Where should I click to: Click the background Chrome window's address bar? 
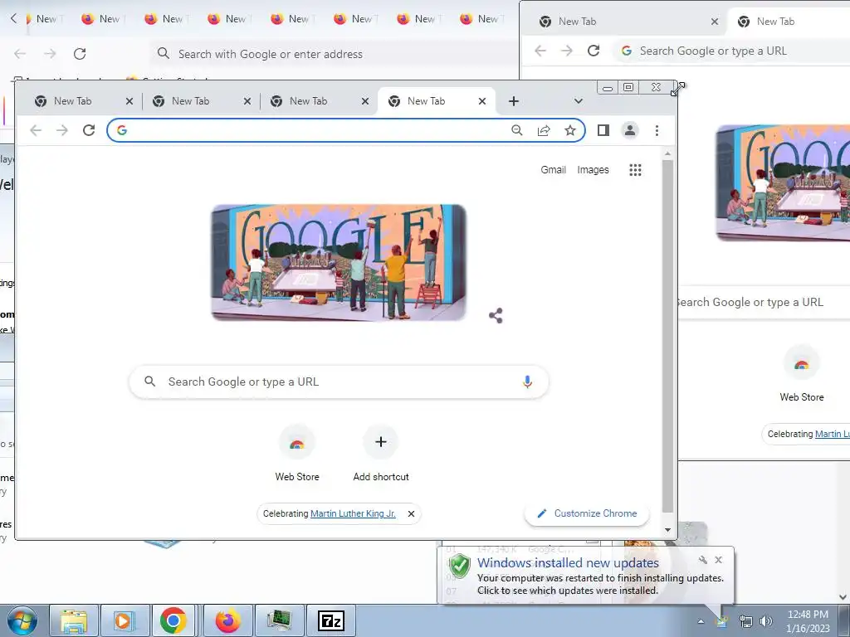tap(732, 51)
